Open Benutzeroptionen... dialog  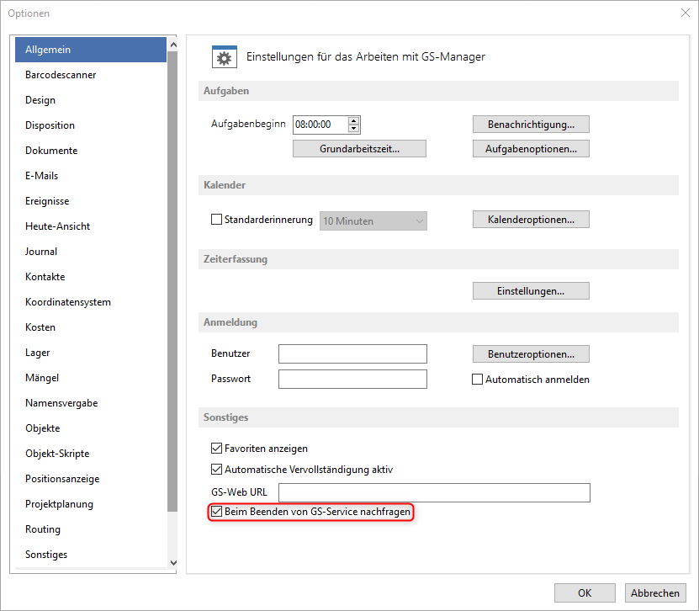coord(531,353)
